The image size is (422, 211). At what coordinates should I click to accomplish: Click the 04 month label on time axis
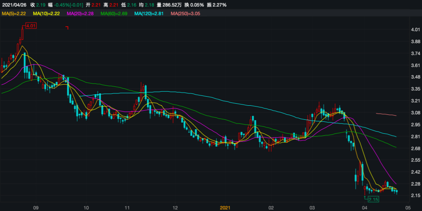pyautogui.click(x=364, y=208)
